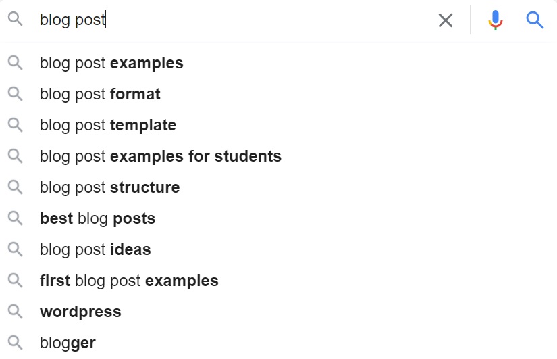Click the magnifier icon beside "blog post ideas"
The width and height of the screenshot is (557, 359).
point(16,249)
